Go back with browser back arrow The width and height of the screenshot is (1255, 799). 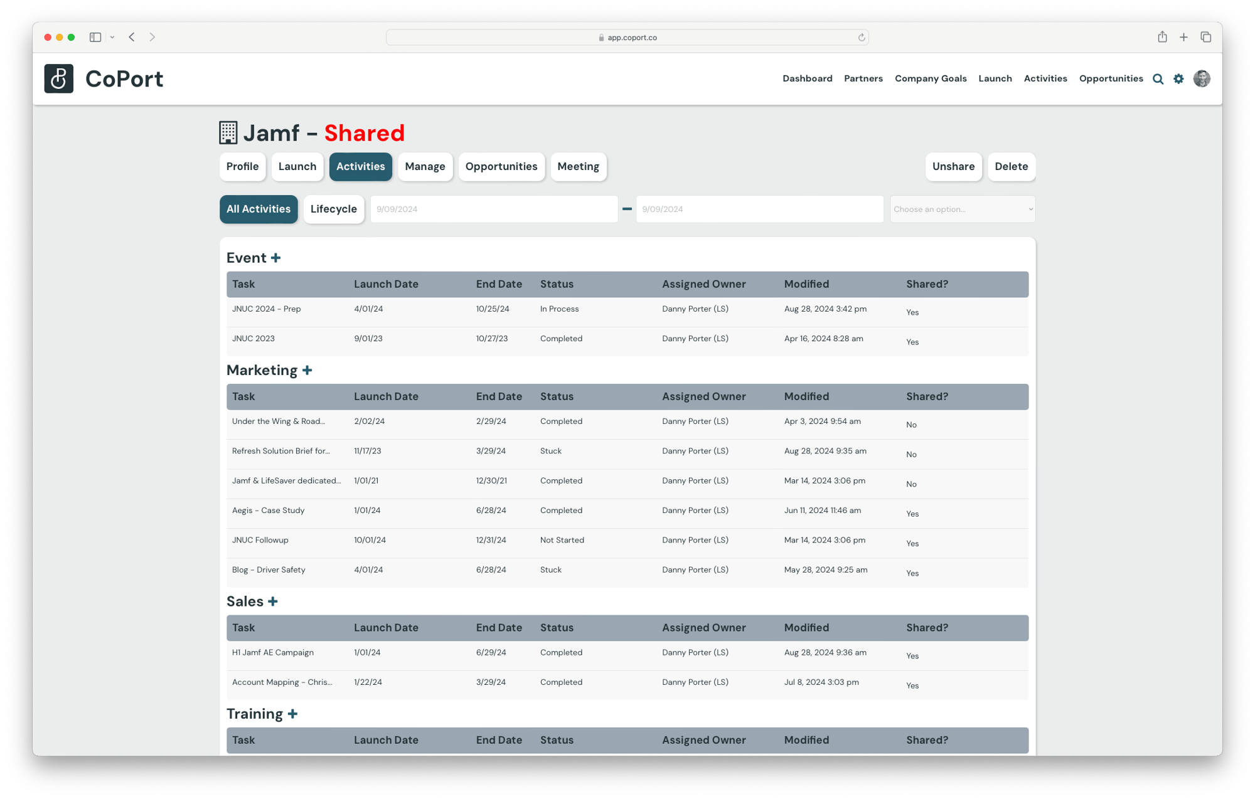tap(132, 37)
